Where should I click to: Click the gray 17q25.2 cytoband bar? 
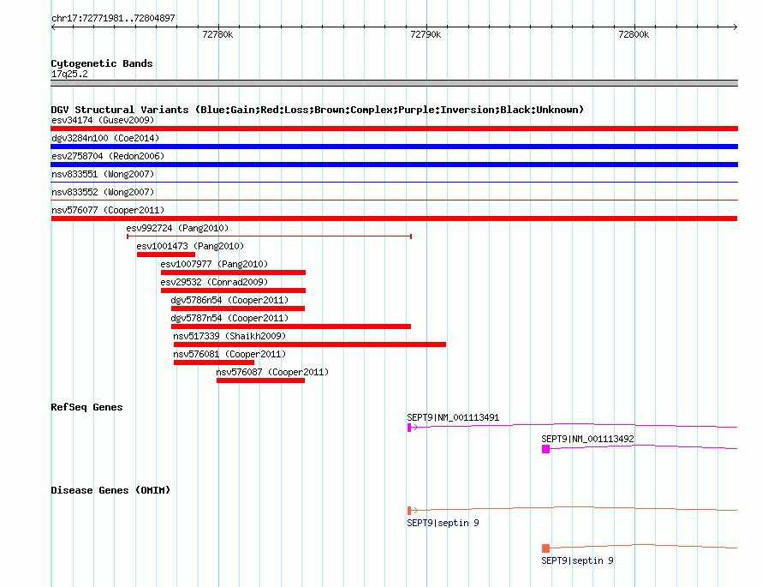click(x=394, y=83)
